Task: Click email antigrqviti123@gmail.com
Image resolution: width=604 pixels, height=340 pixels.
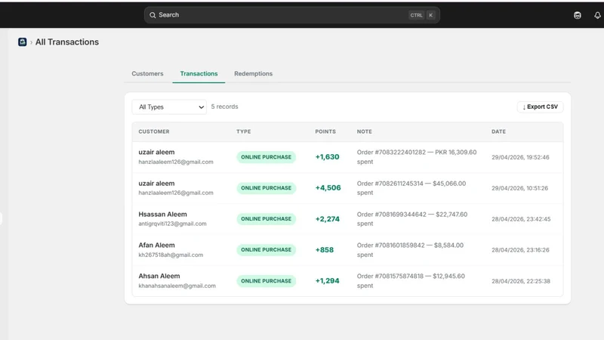Action: 173,224
